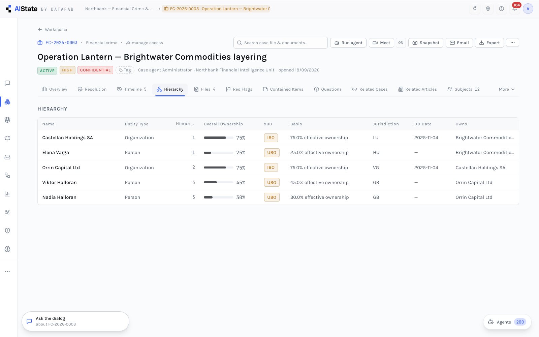
Task: Click the plug connector icon in header
Action: pyautogui.click(x=475, y=9)
